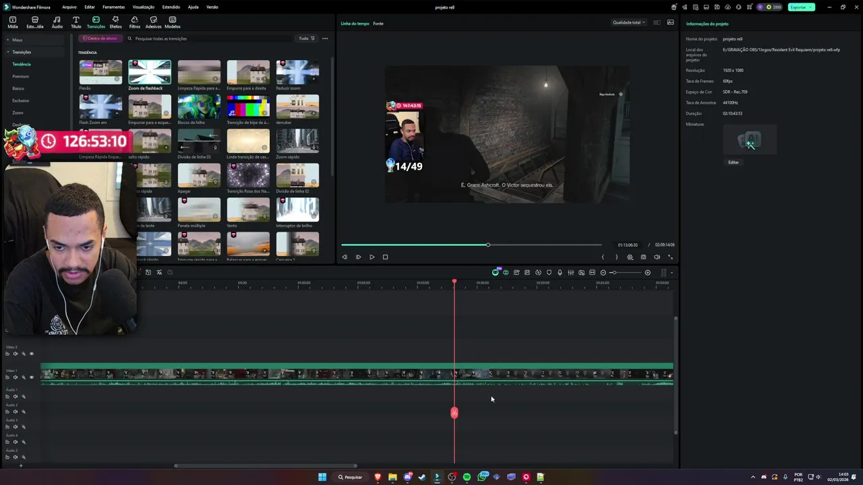The height and width of the screenshot is (485, 863).
Task: Click the timeline horizontal scrollbar
Action: point(266,465)
